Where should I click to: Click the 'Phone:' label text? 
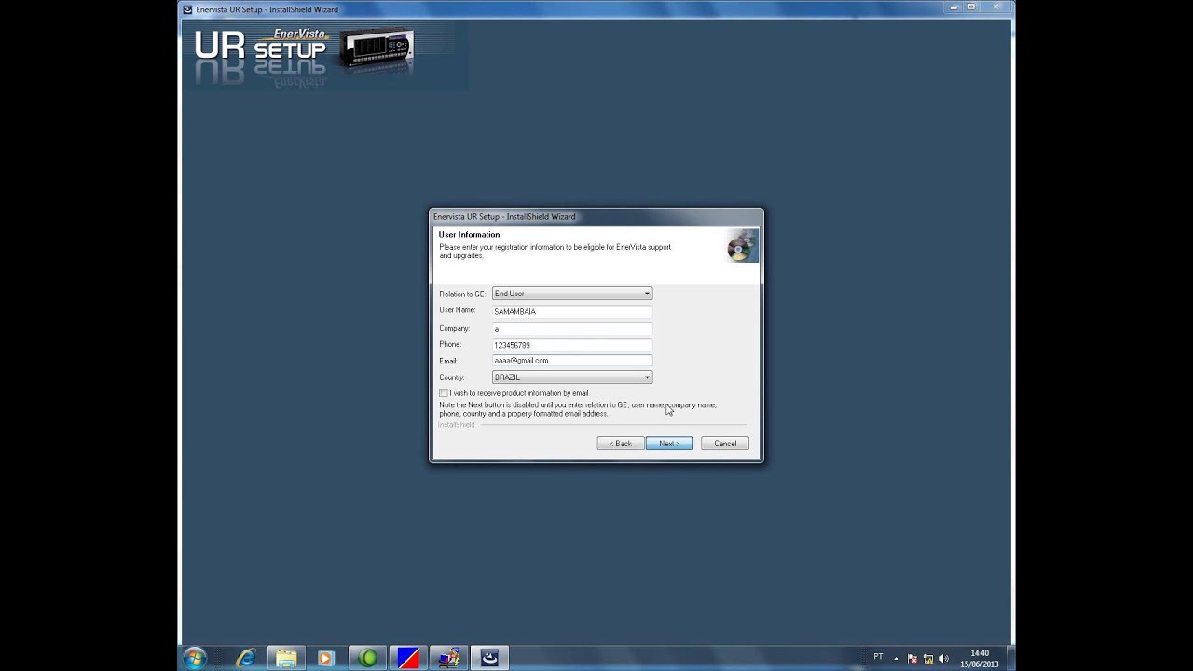coord(450,345)
